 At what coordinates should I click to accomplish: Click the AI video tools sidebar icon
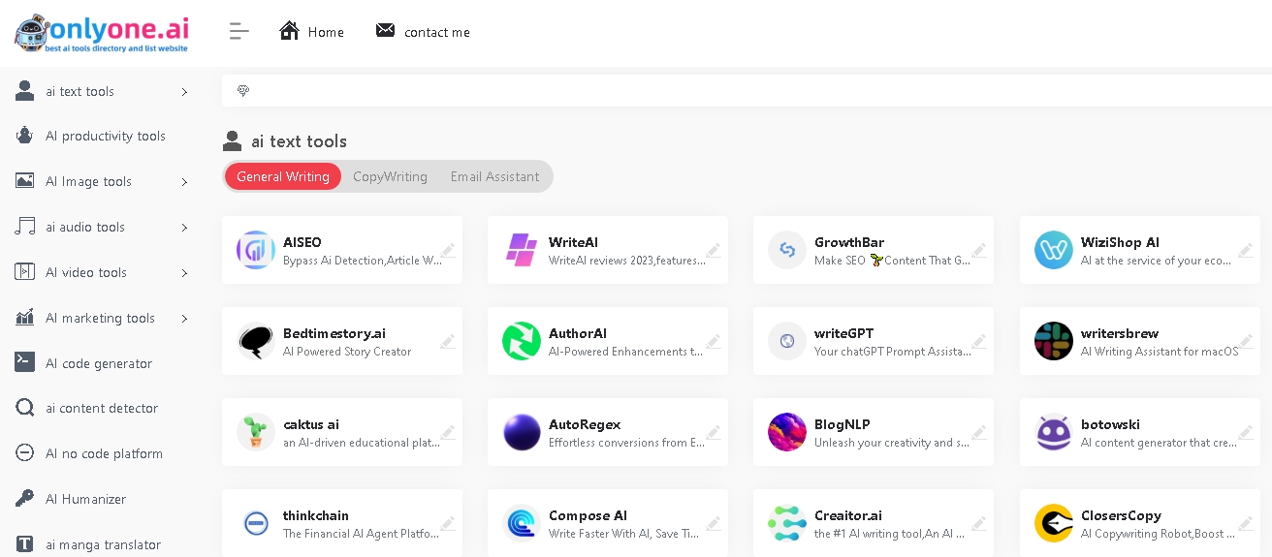[24, 272]
